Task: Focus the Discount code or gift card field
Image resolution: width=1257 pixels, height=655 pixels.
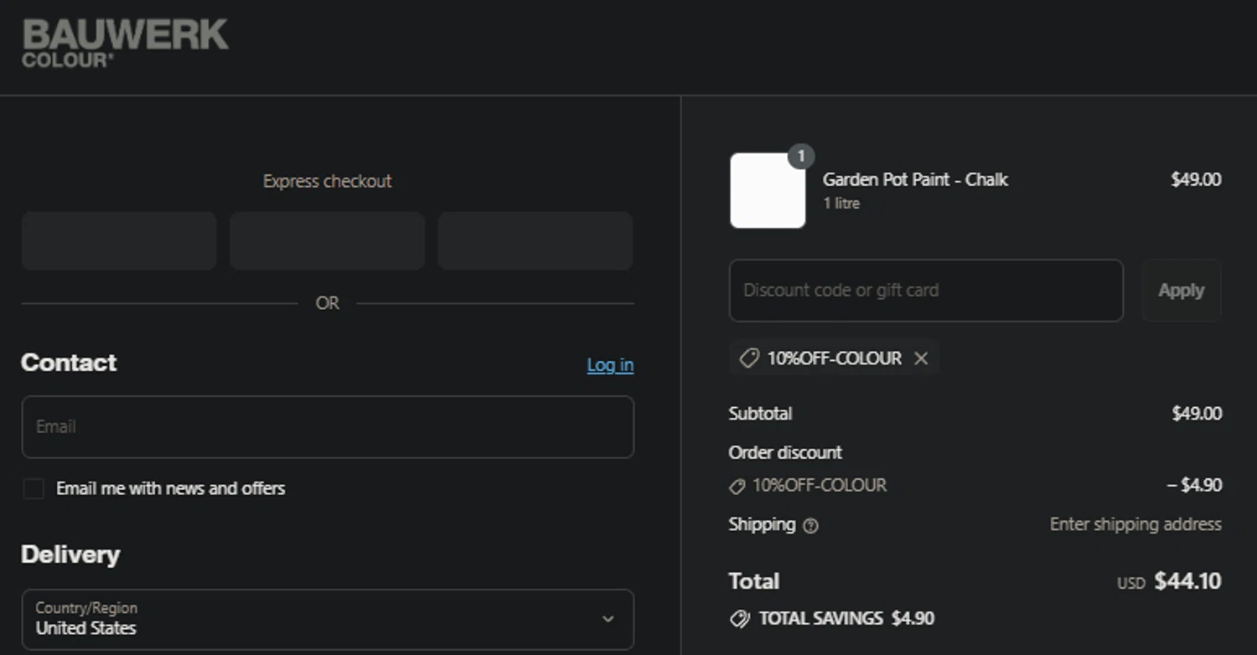Action: pyautogui.click(x=926, y=291)
